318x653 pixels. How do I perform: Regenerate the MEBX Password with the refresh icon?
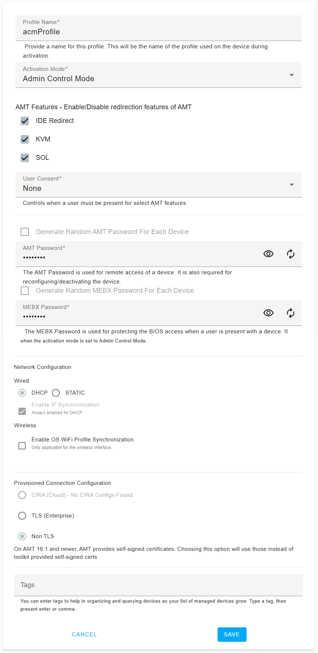[290, 313]
